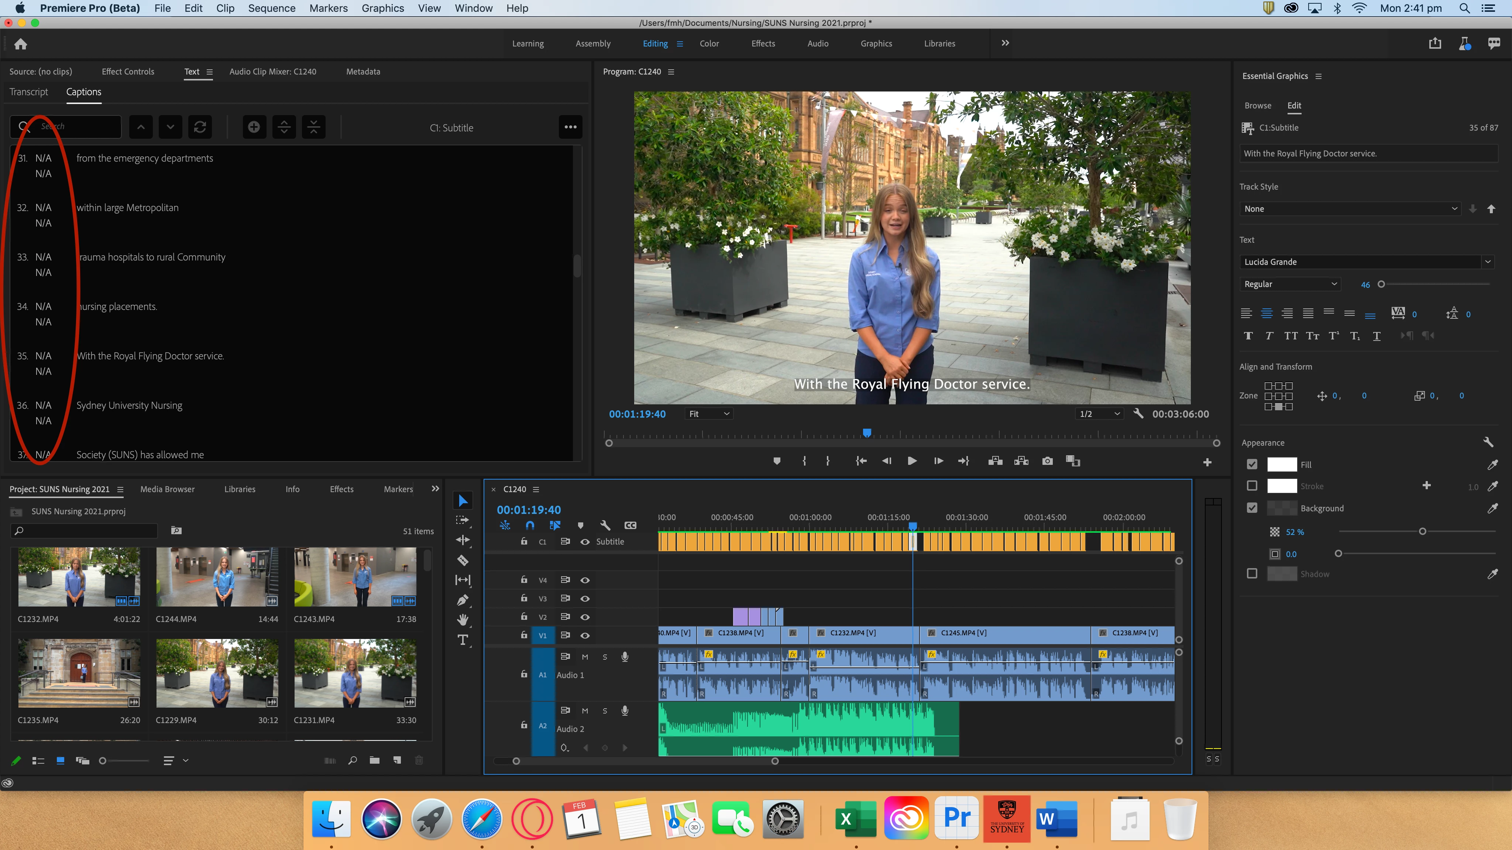Image resolution: width=1512 pixels, height=850 pixels.
Task: Add new caption segment button
Action: click(254, 127)
